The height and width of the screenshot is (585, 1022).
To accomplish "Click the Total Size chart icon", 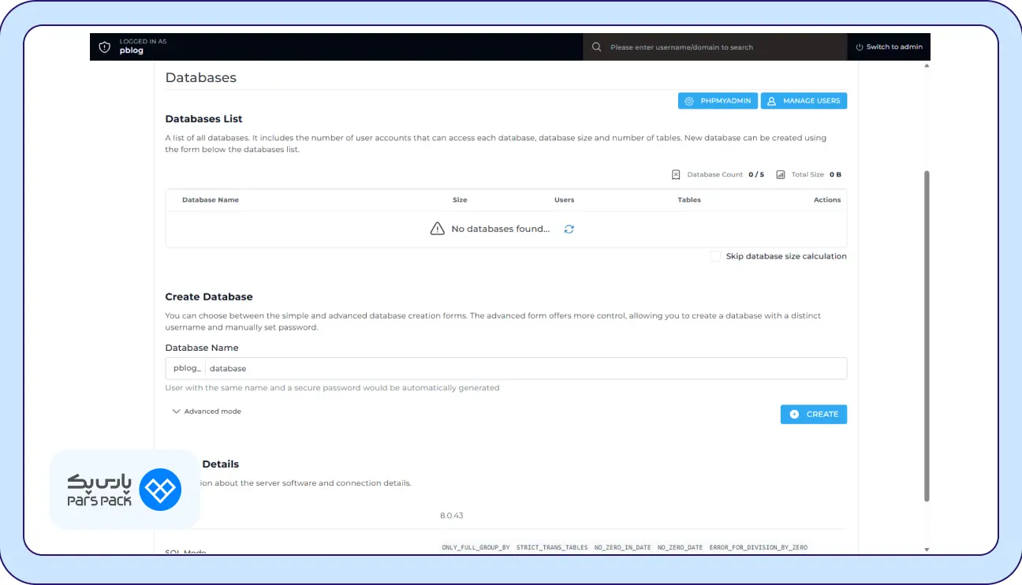I will coord(781,174).
